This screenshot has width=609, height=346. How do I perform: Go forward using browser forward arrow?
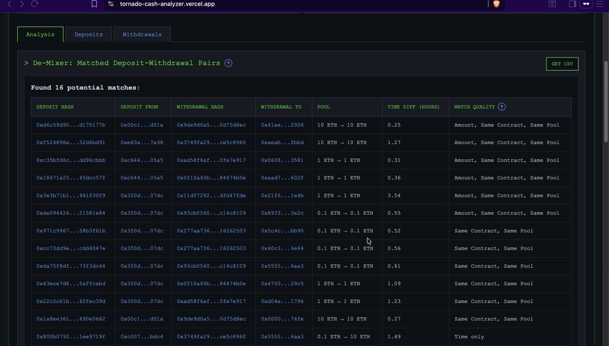22,4
